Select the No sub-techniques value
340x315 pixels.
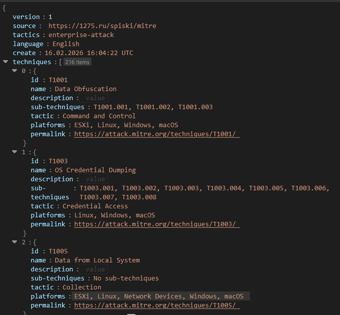pos(126,278)
